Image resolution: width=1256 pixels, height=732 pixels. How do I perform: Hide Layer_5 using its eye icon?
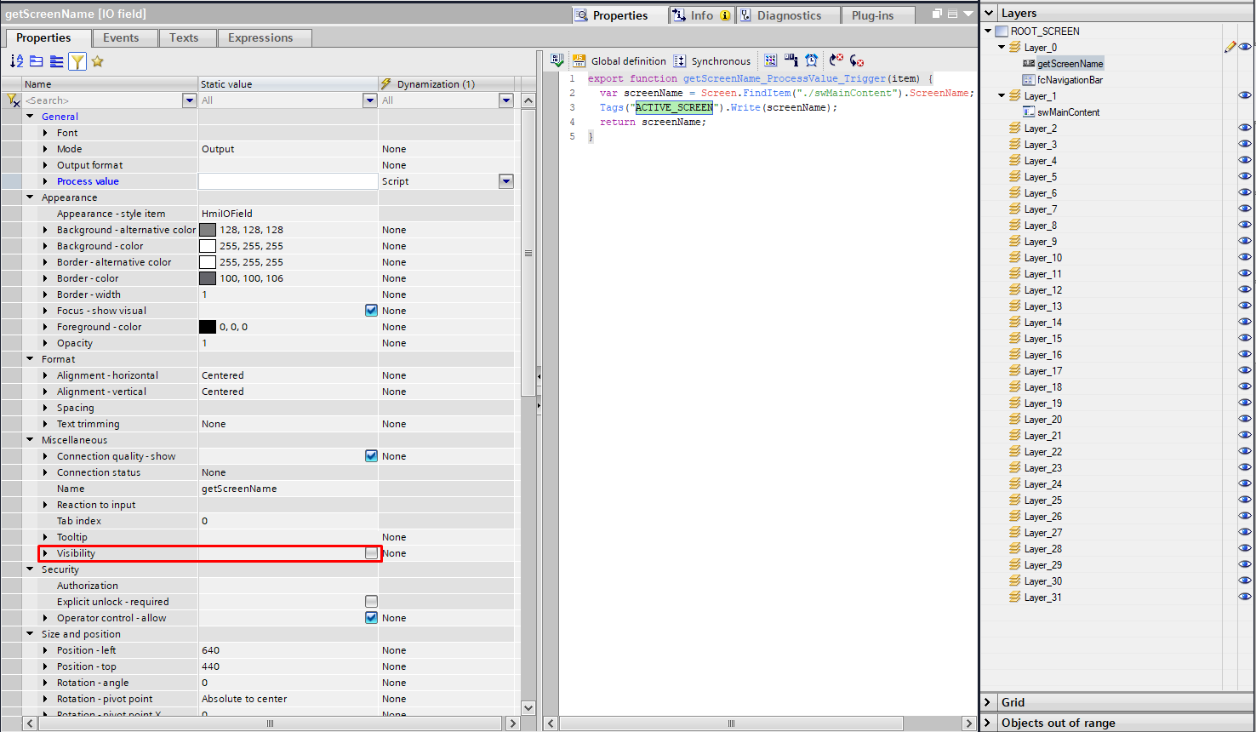tap(1244, 177)
